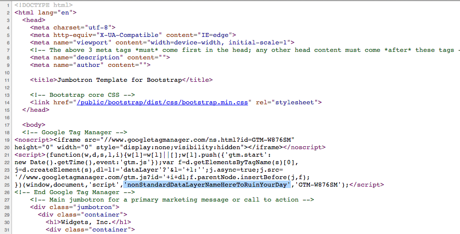460x234 pixels.
Task: Click line number 19 in the gutter
Action: (7, 140)
